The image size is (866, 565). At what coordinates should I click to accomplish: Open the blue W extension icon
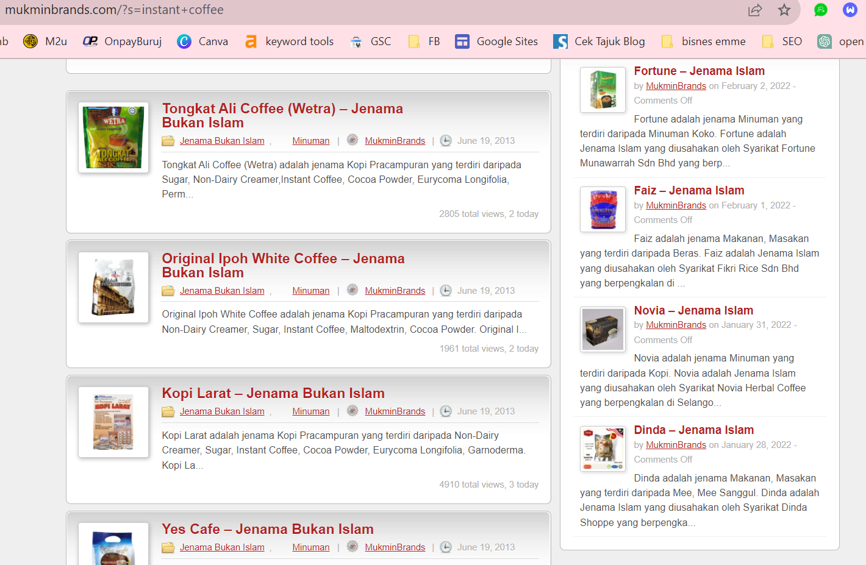850,10
